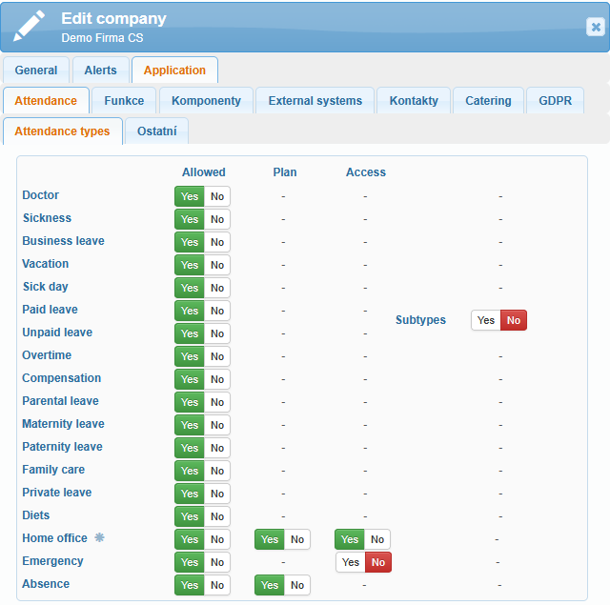Click the gear icon next to Home office
Viewport: 610px width, 605px height.
[x=99, y=538]
